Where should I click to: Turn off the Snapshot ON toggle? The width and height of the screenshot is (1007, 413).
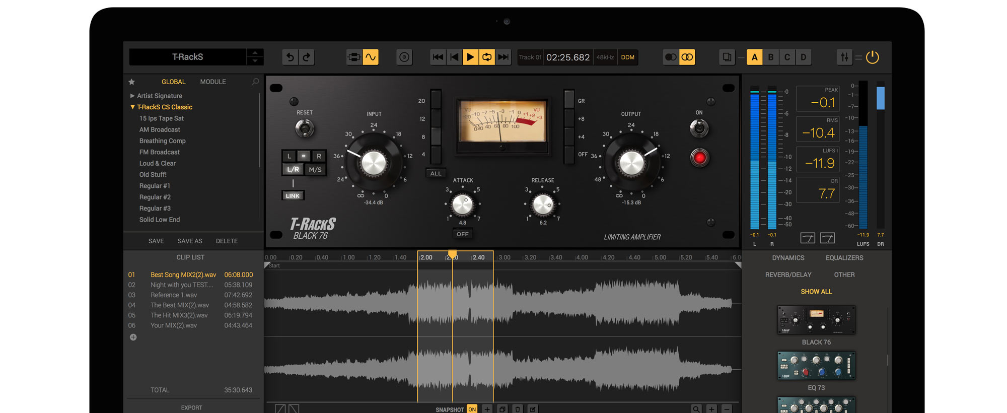(x=472, y=409)
